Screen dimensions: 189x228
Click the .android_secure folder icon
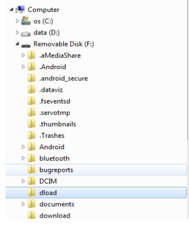click(x=32, y=78)
